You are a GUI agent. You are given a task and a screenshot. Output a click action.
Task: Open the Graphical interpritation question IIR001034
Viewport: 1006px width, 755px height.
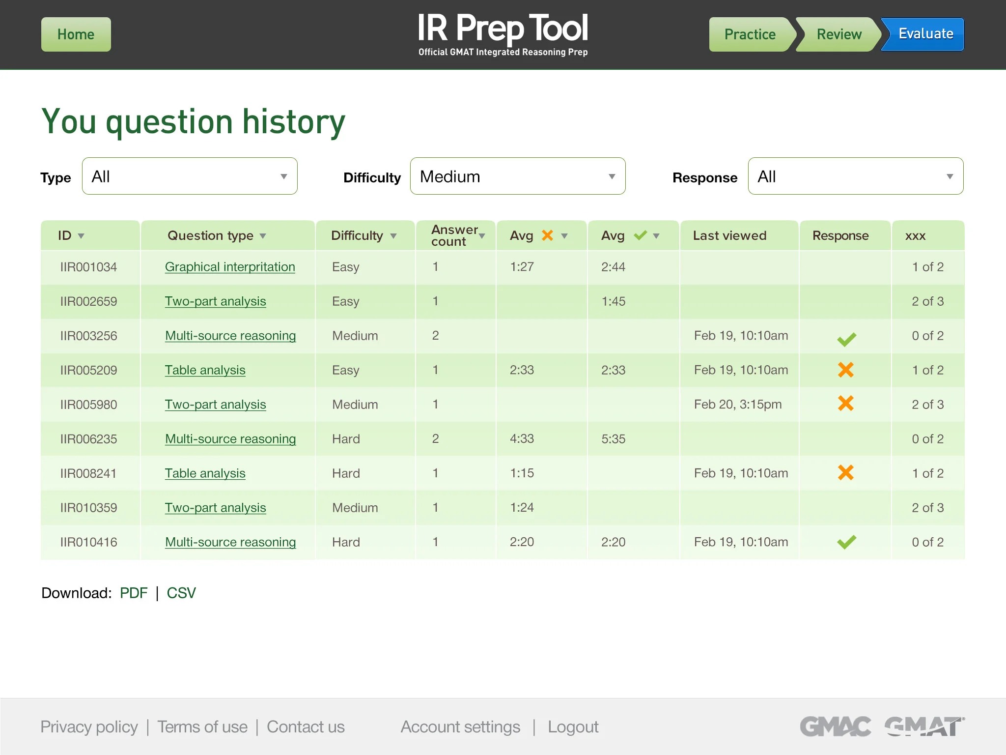[x=230, y=266]
